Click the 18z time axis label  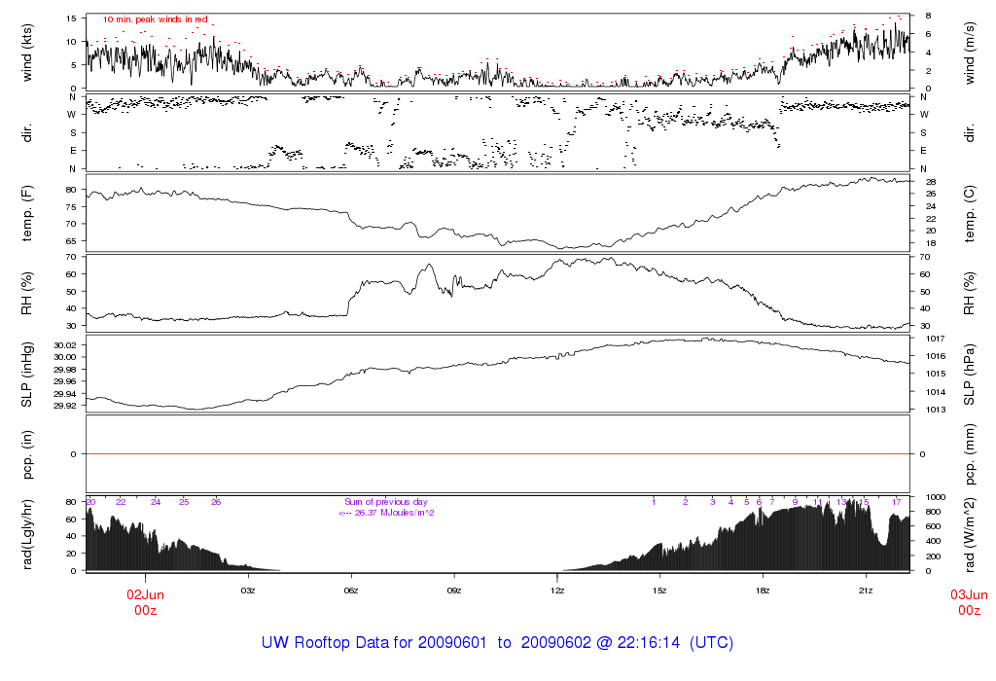763,590
